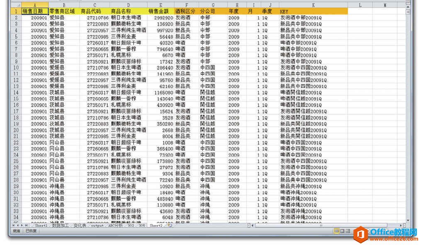
Task: Select the sales amount cell 1165080
Action: pos(161,93)
